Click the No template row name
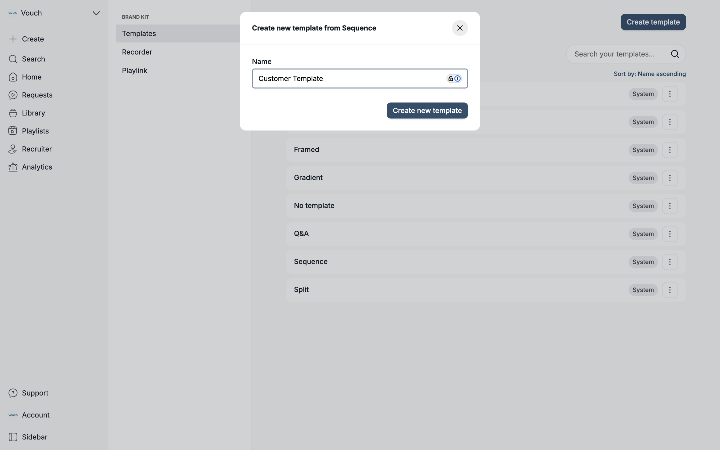This screenshot has width=720, height=450. coord(314,205)
